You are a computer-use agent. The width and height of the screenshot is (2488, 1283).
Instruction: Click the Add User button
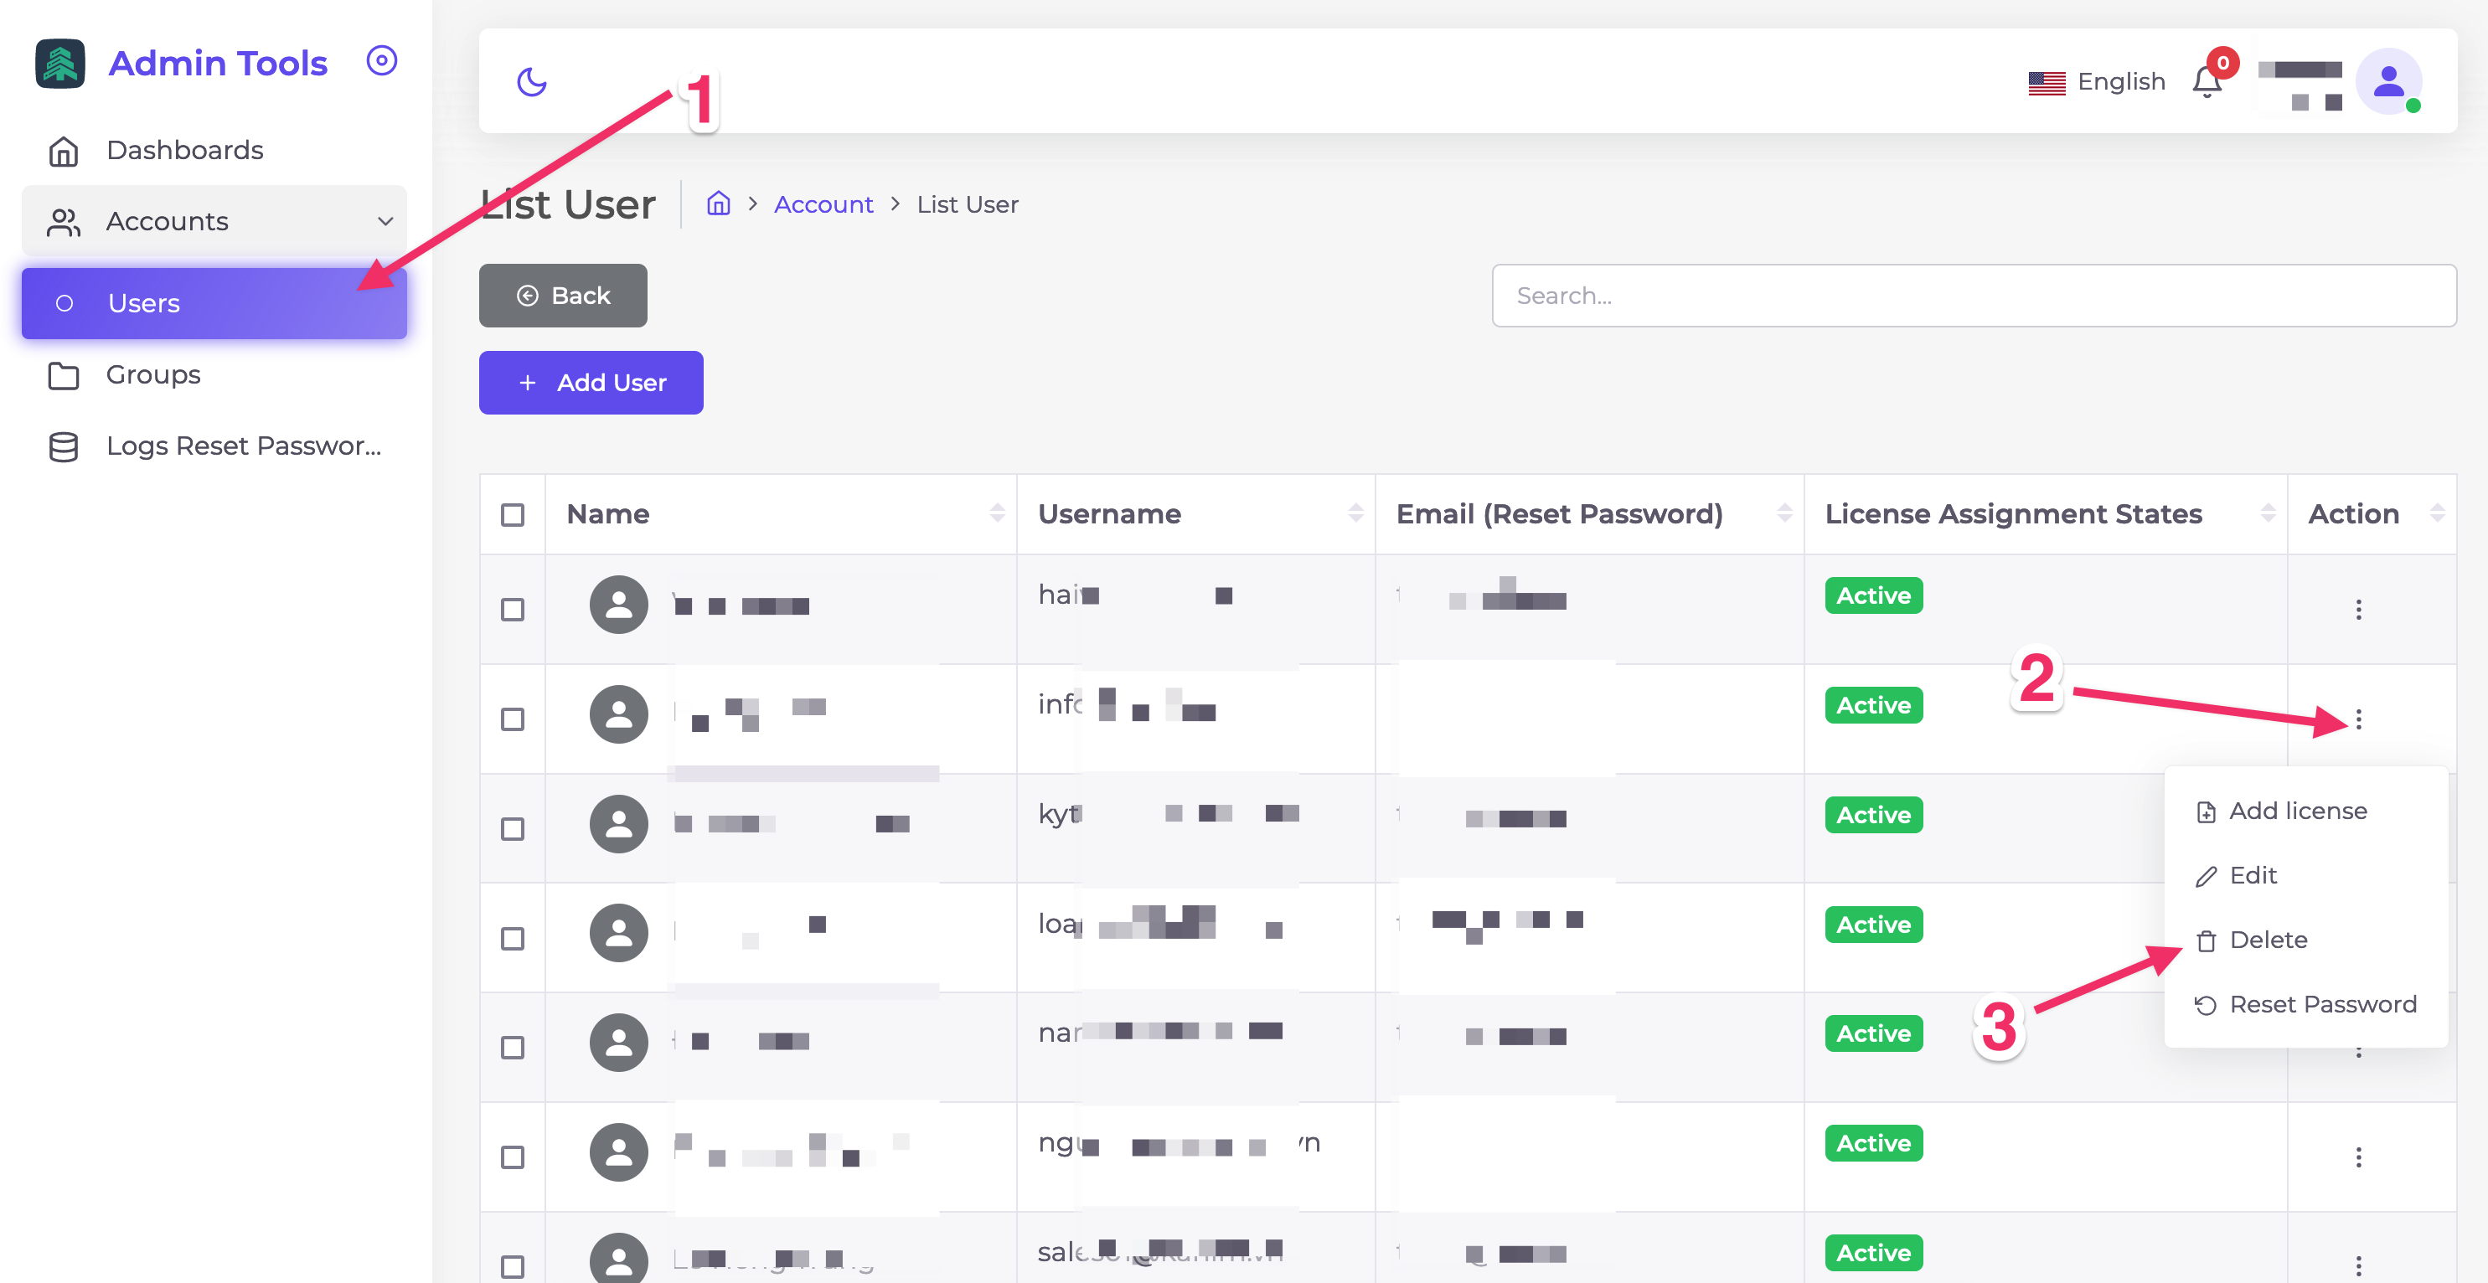[x=591, y=382]
